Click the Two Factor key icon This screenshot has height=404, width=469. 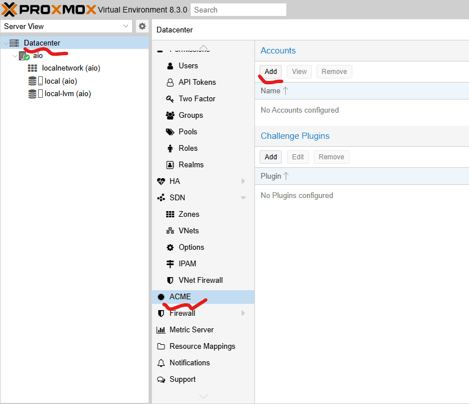[170, 98]
